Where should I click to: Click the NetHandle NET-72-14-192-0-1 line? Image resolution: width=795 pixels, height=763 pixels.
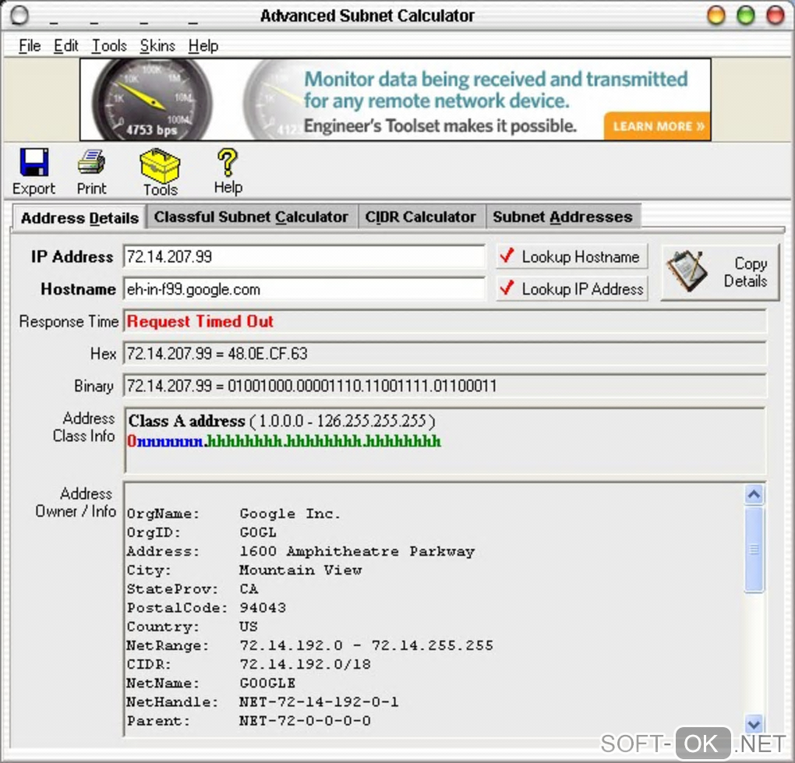263,701
